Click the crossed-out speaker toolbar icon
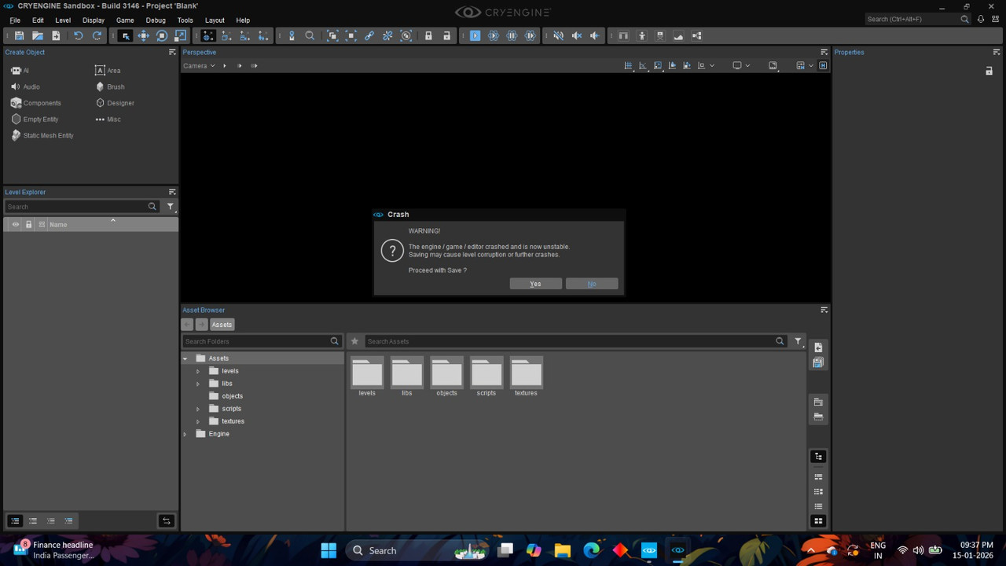The height and width of the screenshot is (566, 1006). [558, 36]
